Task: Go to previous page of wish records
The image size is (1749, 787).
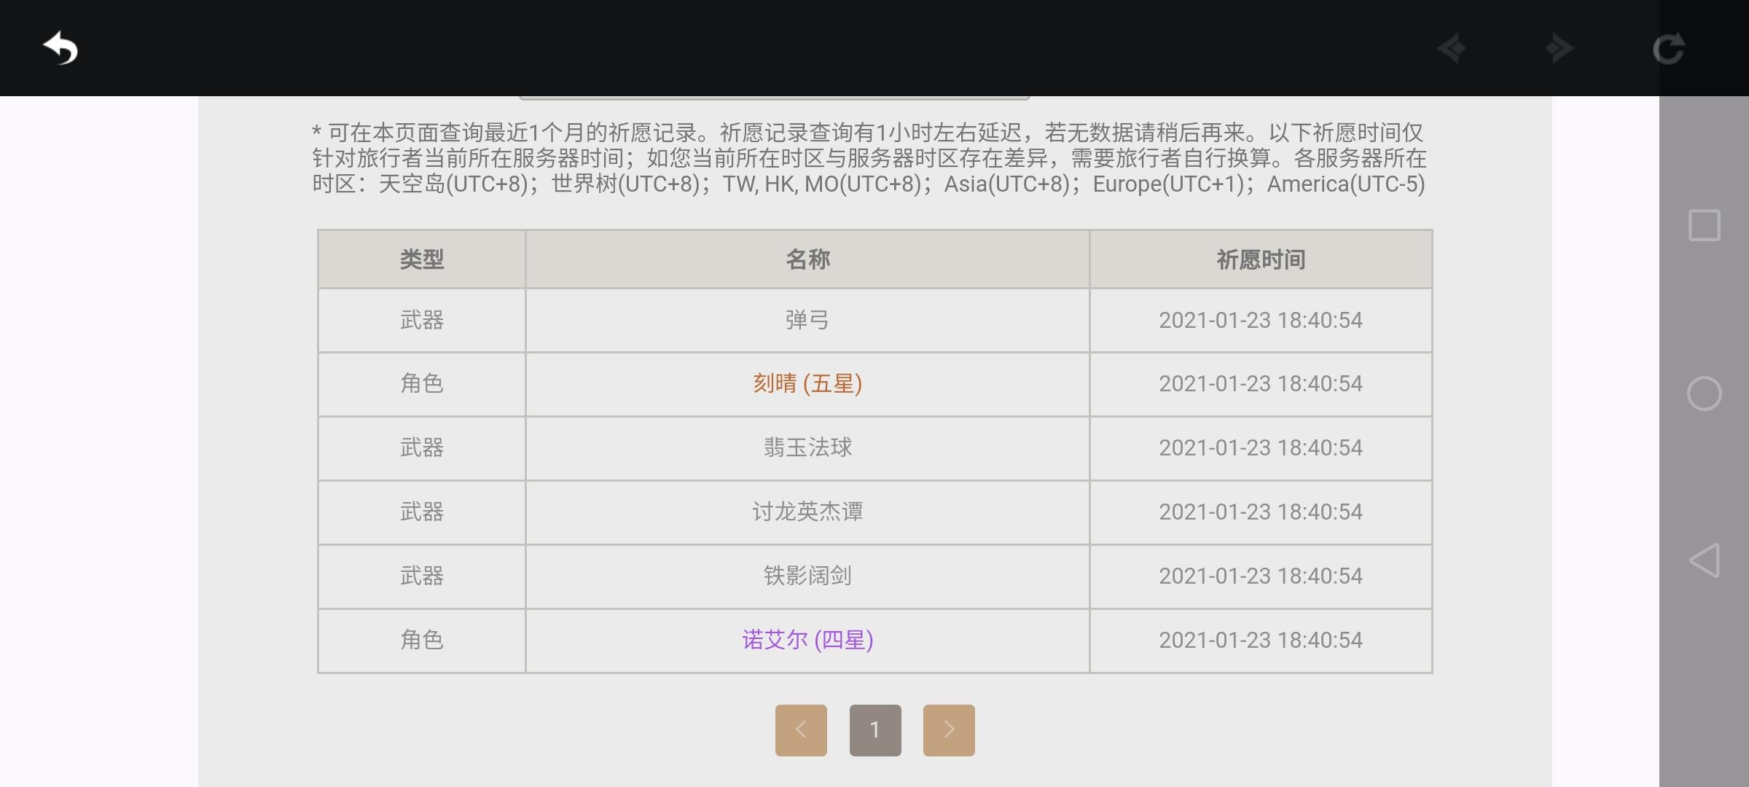Action: (x=801, y=729)
